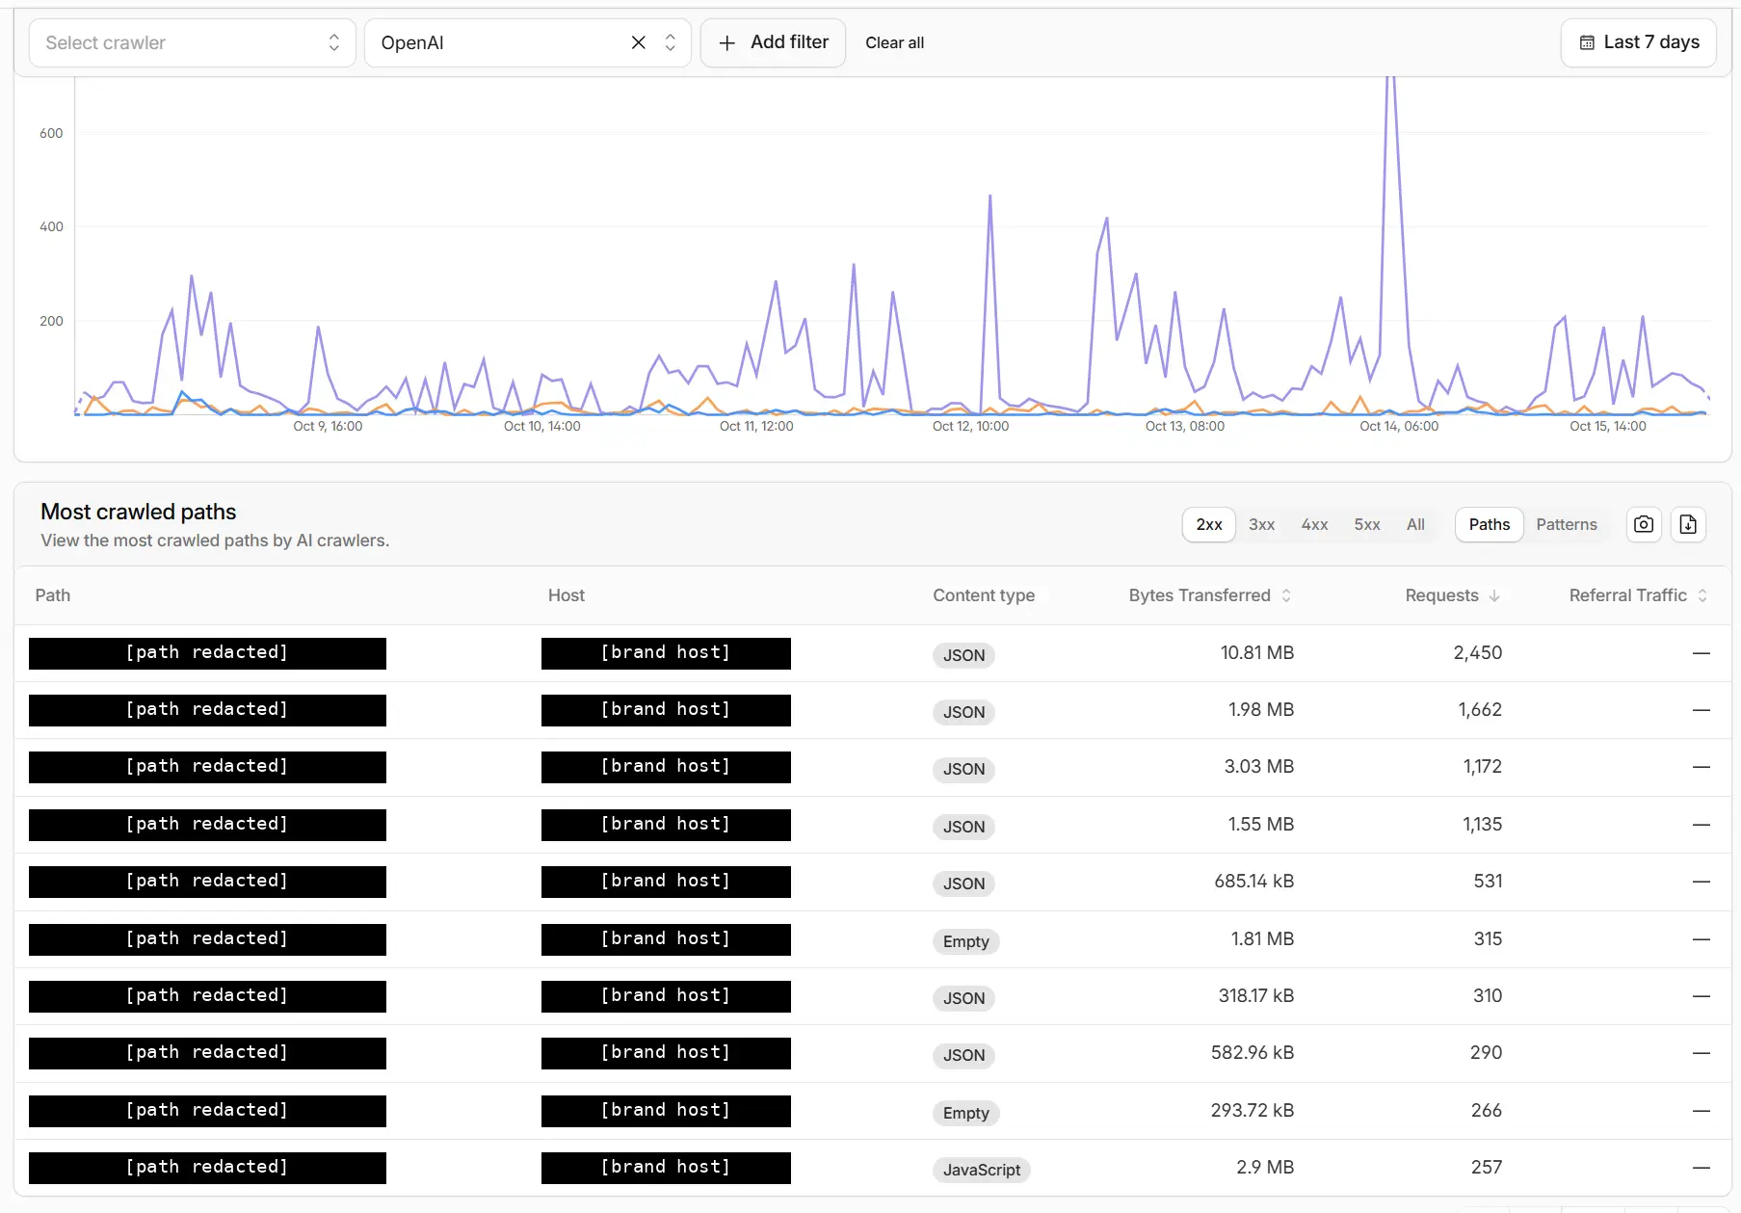Expand the OpenAI filter dropdown chevrons
1741x1213 pixels.
[x=671, y=42]
